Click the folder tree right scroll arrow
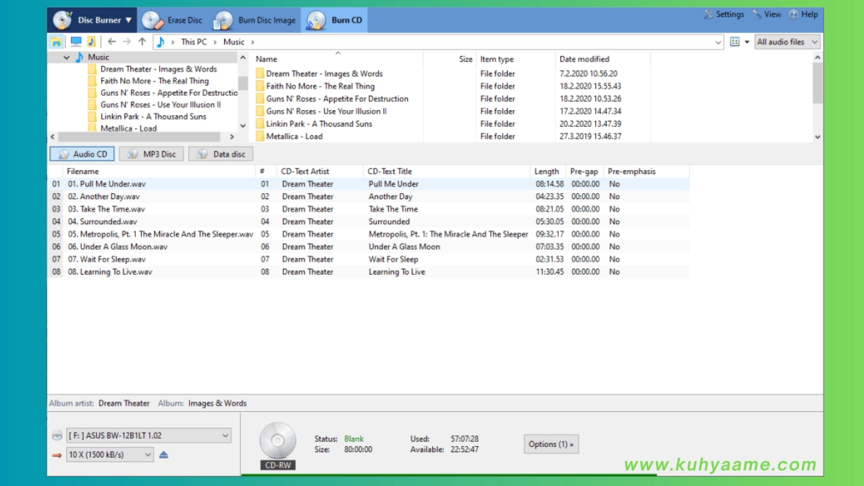864x486 pixels. coord(232,137)
